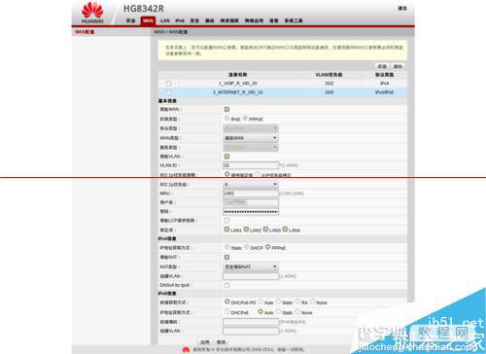The height and width of the screenshot is (354, 486).
Task: Select Static next to DHCP for IPv4
Action: pos(227,247)
